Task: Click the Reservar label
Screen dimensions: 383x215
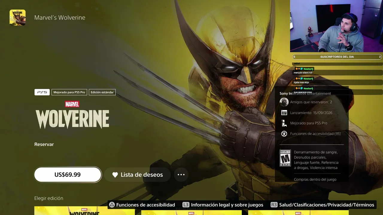Action: [x=44, y=144]
